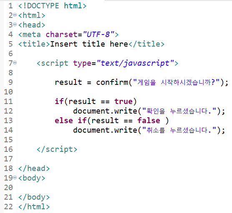Viewport: 232px width, 213px height.
Task: Click the "UTF-8" attribute value
Action: [98, 35]
